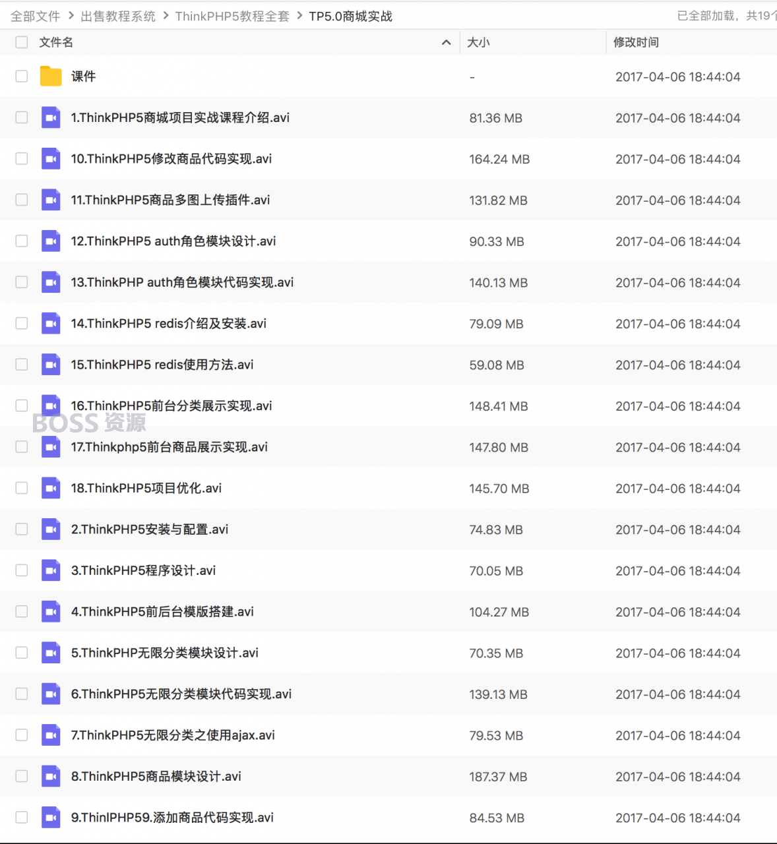Click video icon for 7.ThinkPHP5无限分类之使用ajax.avi
This screenshot has width=777, height=844.
click(x=51, y=735)
